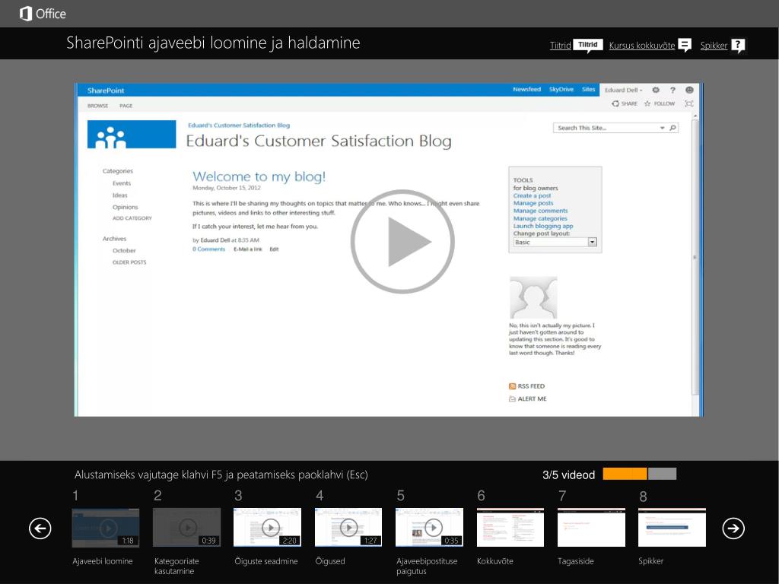Open the Õigused video thumbnail
This screenshot has height=584, width=779.
click(x=348, y=528)
